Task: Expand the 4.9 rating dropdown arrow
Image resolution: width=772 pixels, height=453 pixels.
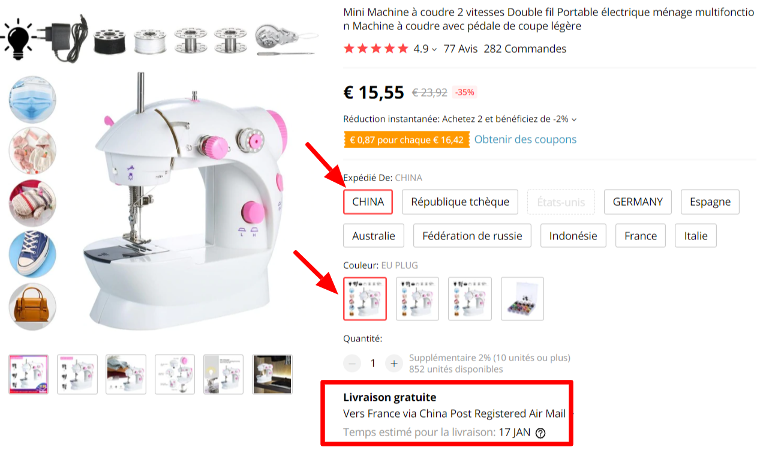Action: (434, 50)
